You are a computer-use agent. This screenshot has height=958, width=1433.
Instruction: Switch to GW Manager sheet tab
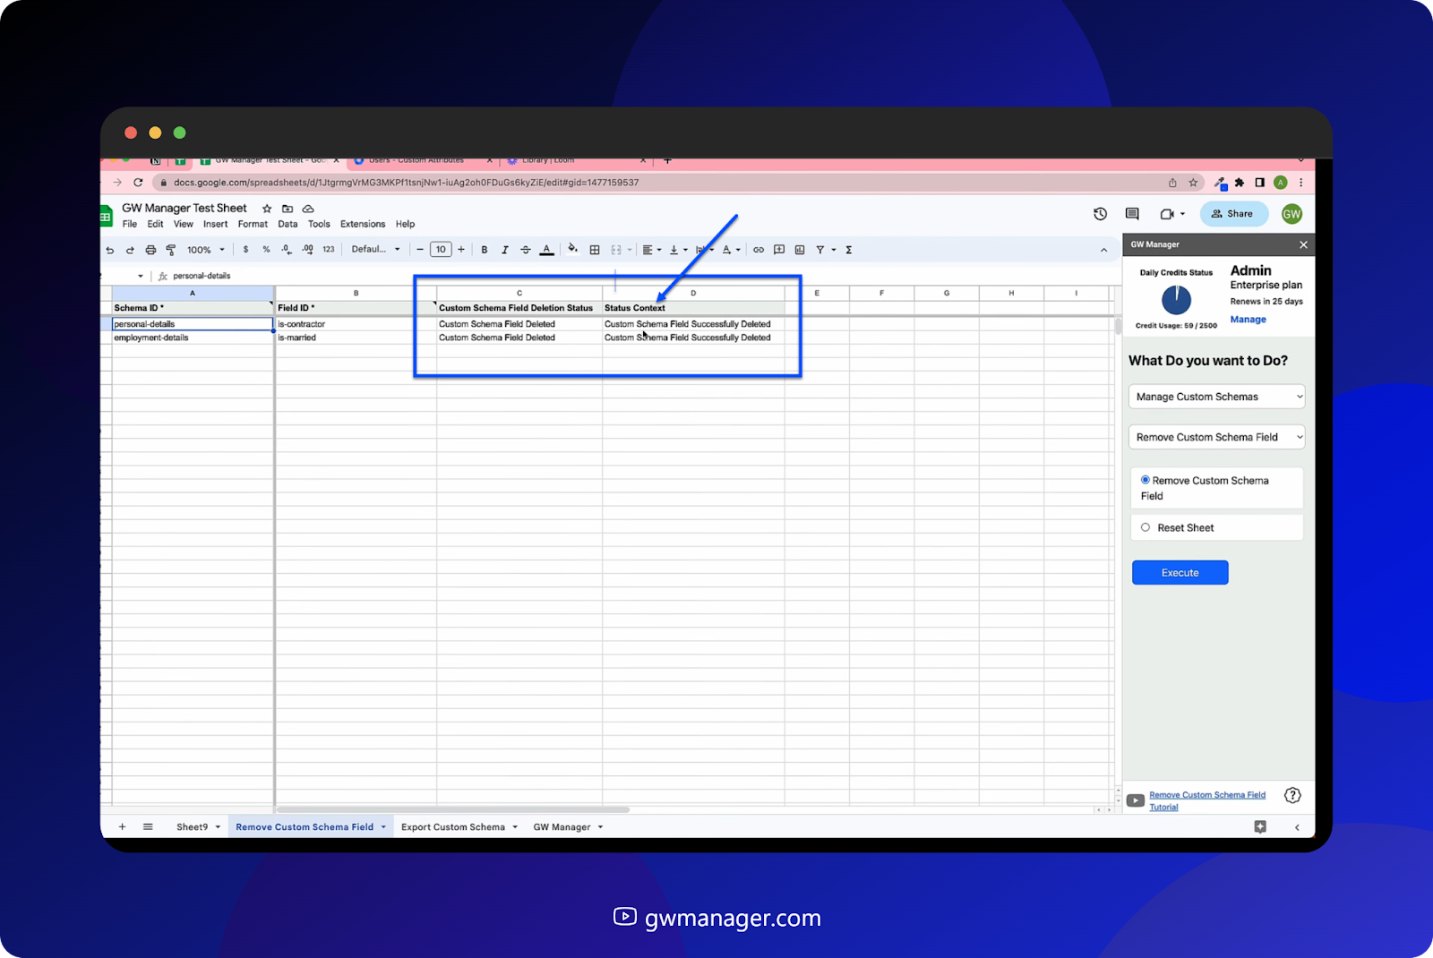click(562, 827)
